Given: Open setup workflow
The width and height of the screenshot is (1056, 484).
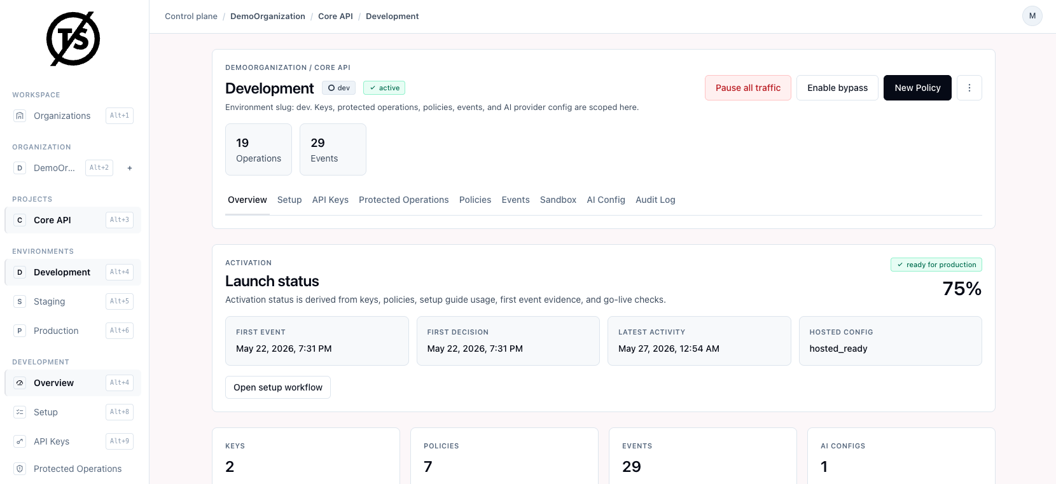Looking at the screenshot, I should pos(278,387).
